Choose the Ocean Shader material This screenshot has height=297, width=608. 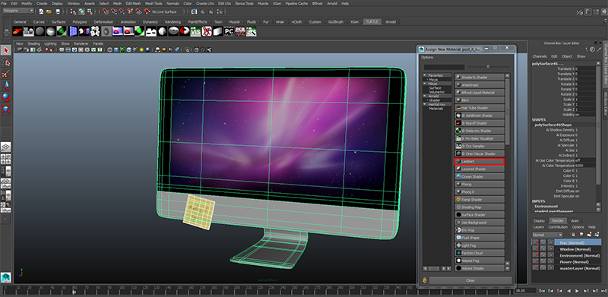[480, 176]
